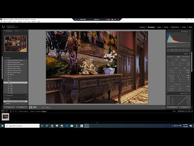
Task: Go back using filmstrip left arrow
Action: click(13, 111)
